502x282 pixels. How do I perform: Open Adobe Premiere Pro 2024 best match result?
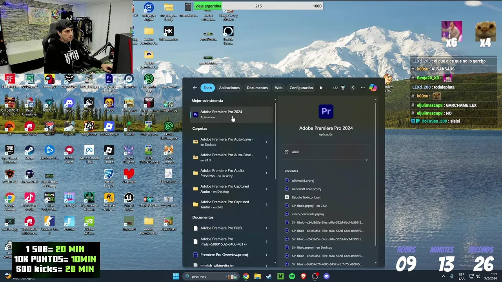[231, 114]
